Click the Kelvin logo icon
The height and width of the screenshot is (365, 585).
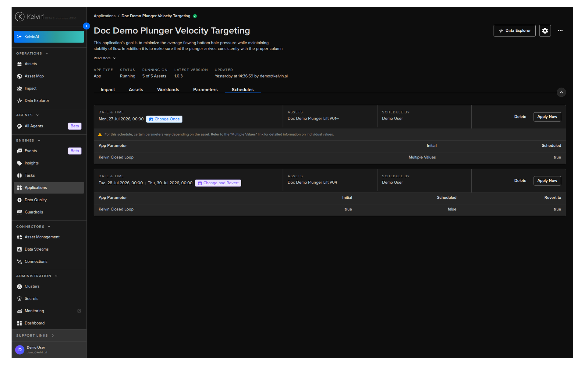(20, 16)
